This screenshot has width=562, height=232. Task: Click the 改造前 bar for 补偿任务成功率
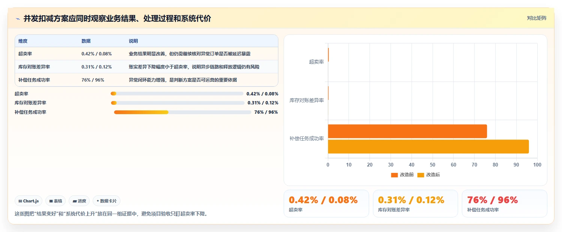click(407, 131)
